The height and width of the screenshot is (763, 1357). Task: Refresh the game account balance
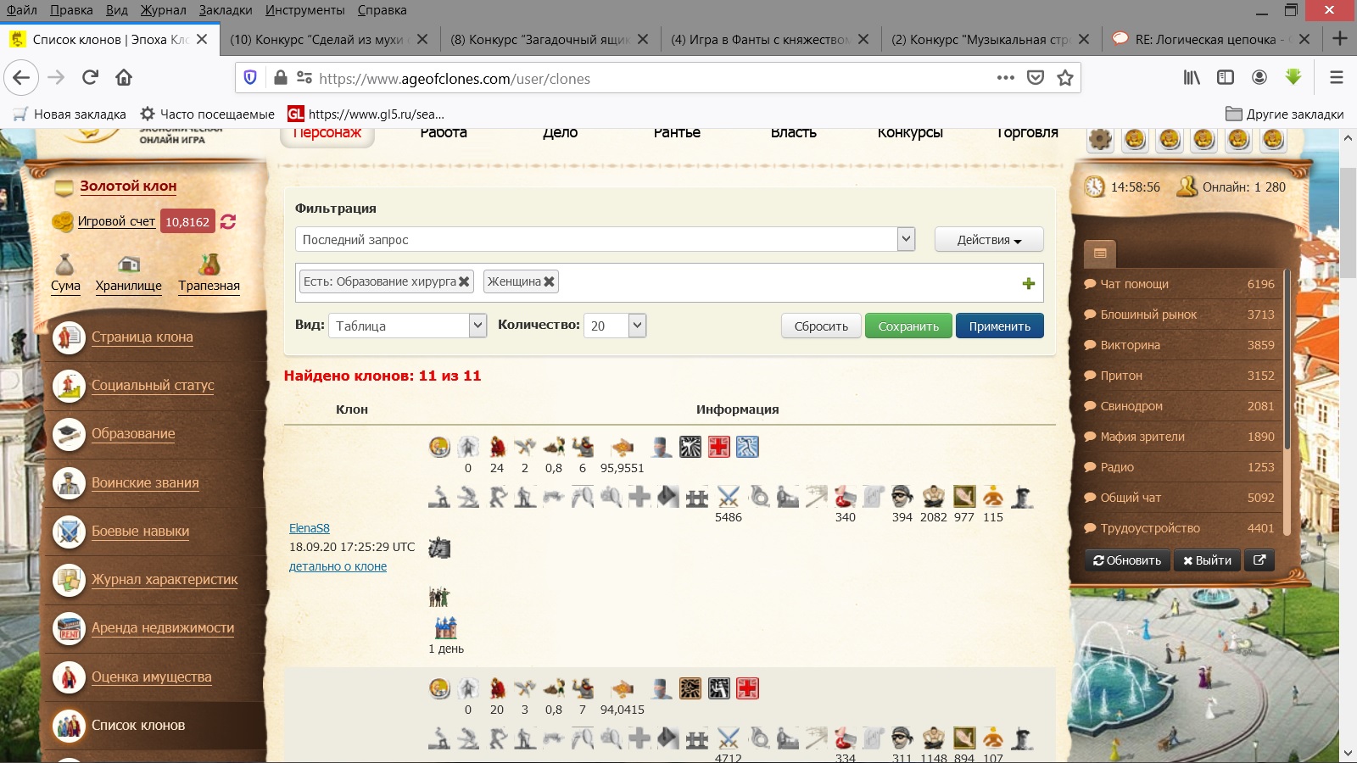tap(228, 221)
